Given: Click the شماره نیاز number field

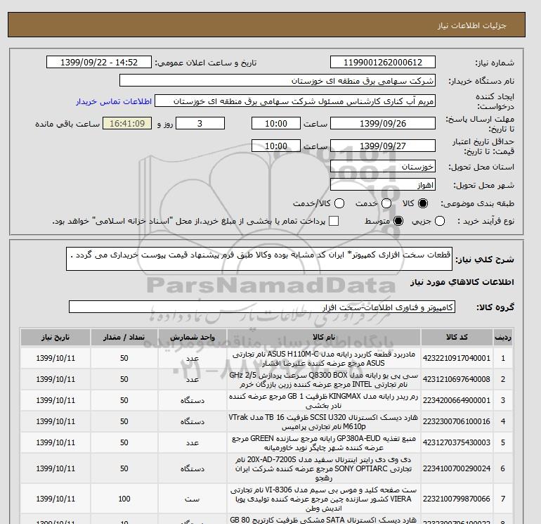Looking at the screenshot, I should click(x=382, y=62).
